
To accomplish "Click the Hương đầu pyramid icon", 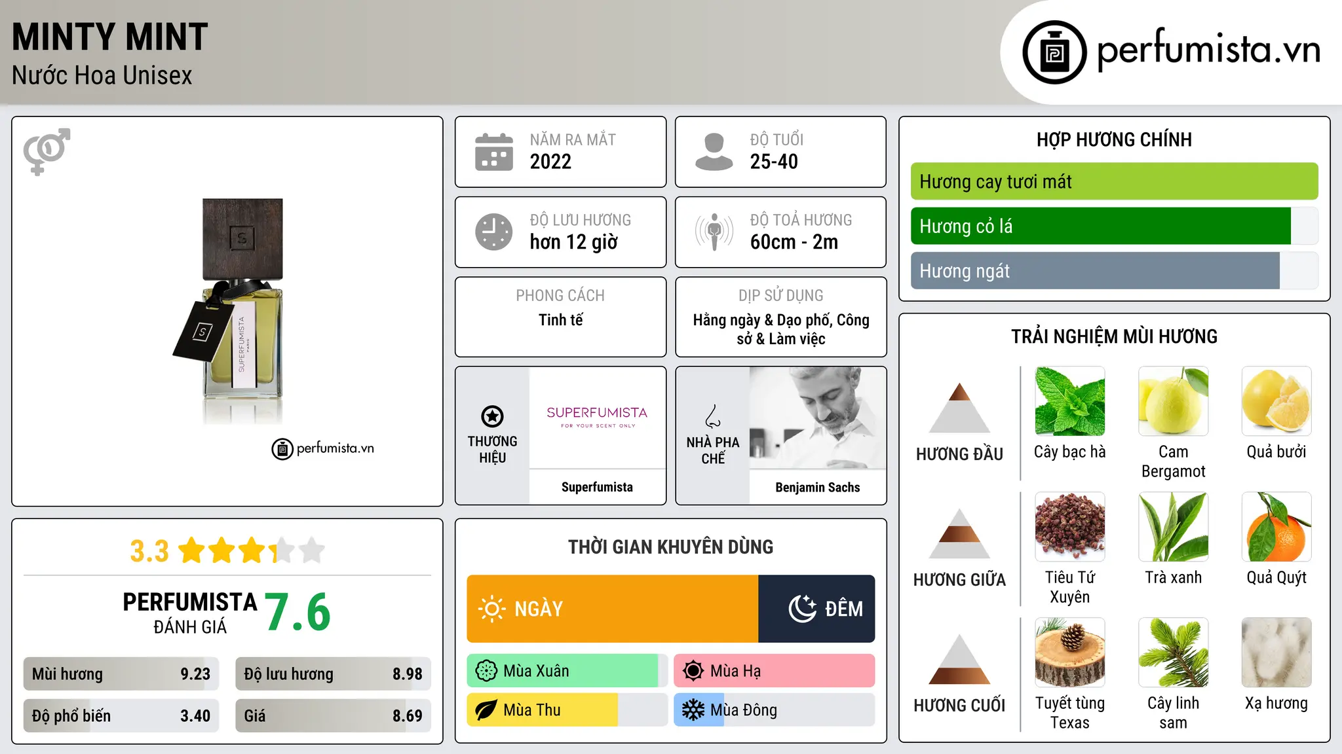I will pyautogui.click(x=959, y=408).
